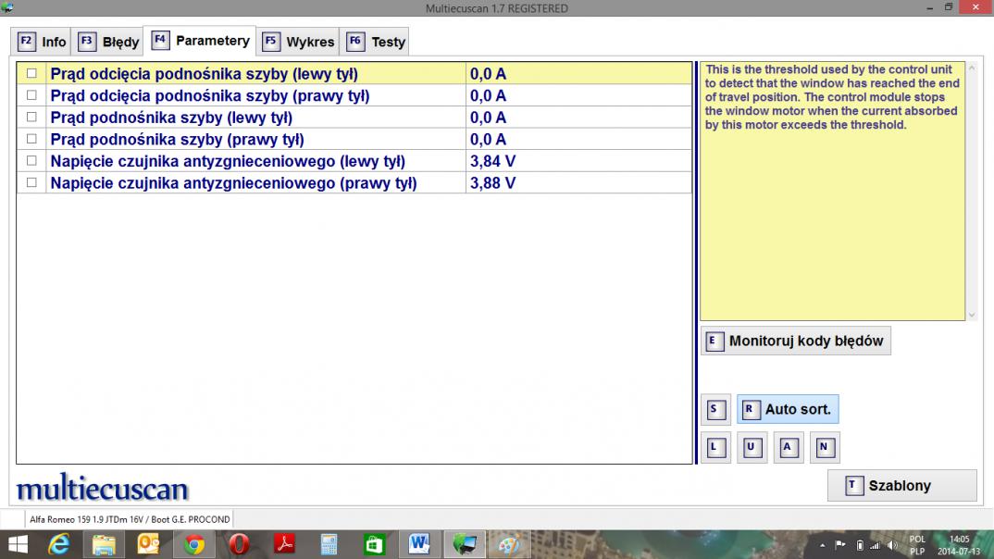Click the A key button

click(x=788, y=447)
